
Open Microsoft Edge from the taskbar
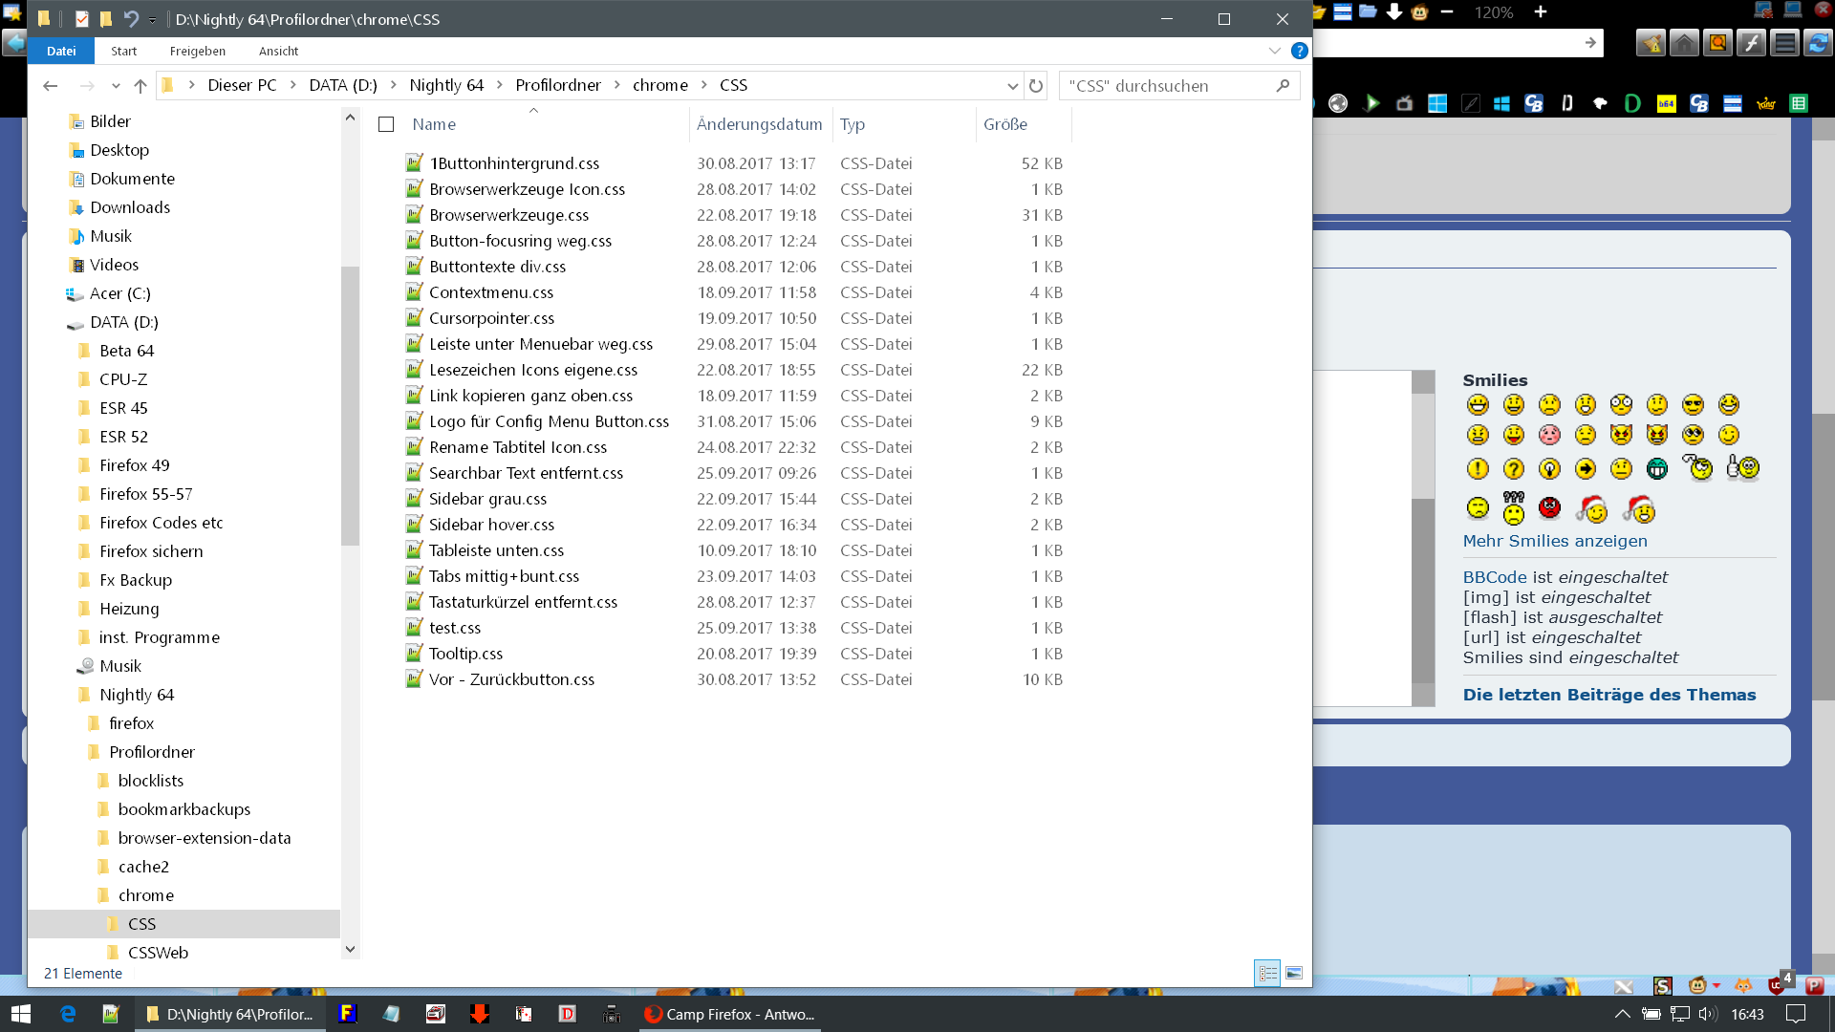coord(68,1014)
